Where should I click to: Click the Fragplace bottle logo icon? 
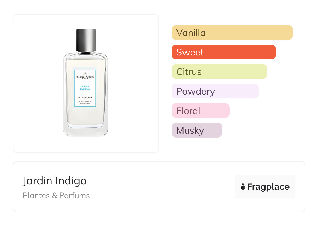(243, 187)
